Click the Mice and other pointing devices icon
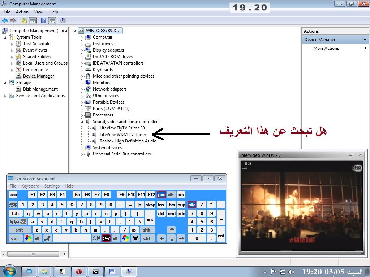The height and width of the screenshot is (277, 370). [88, 76]
